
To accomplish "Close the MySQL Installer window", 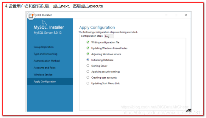I will tap(186, 15).
